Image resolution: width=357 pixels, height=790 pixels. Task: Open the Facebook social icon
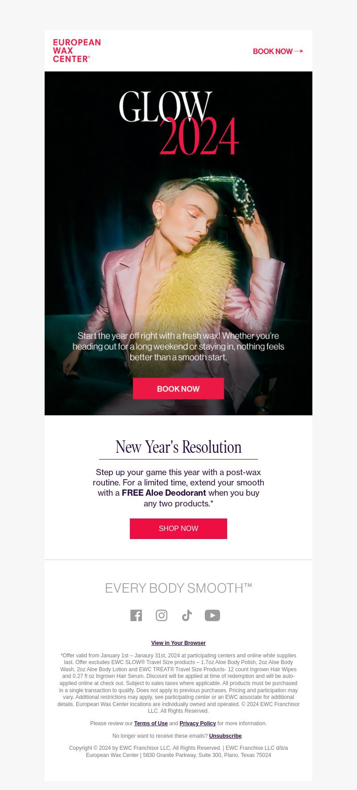click(136, 615)
